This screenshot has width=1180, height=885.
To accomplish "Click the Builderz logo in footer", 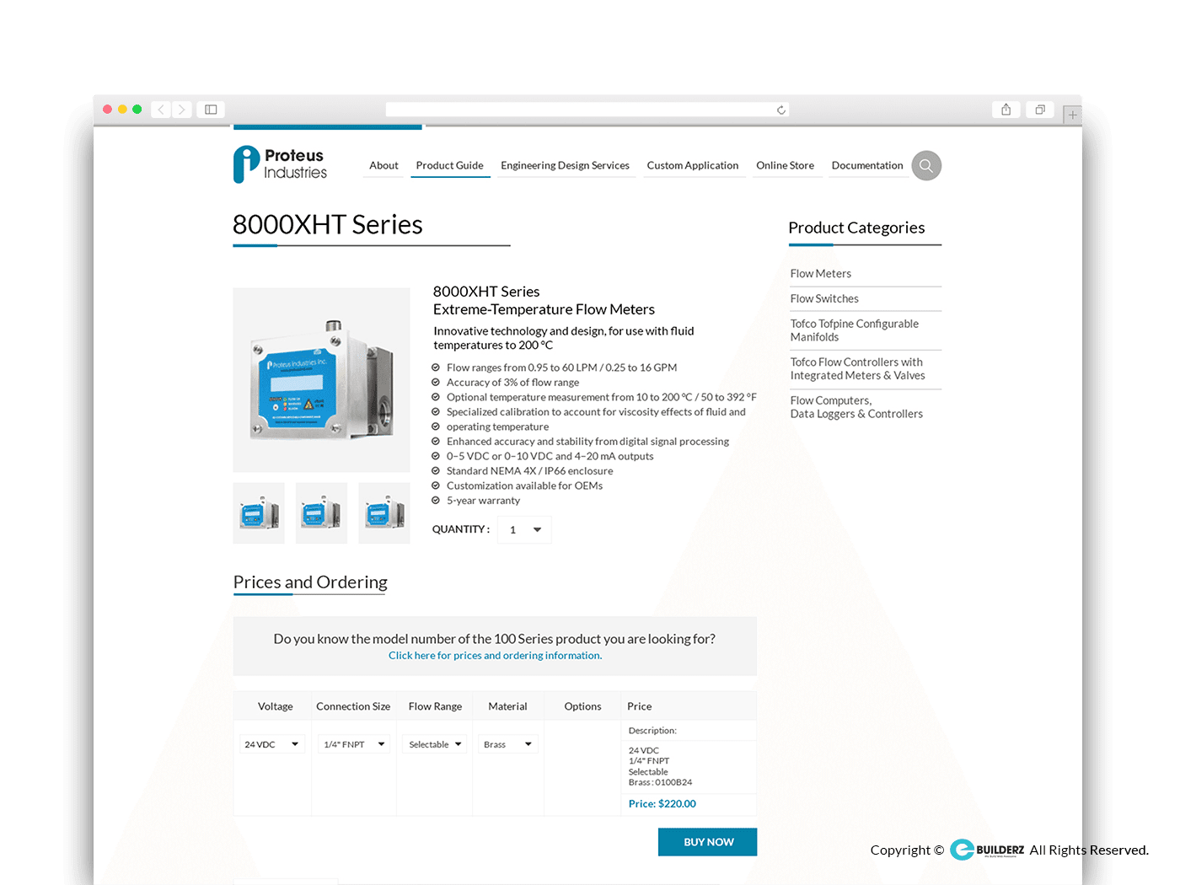I will [987, 850].
